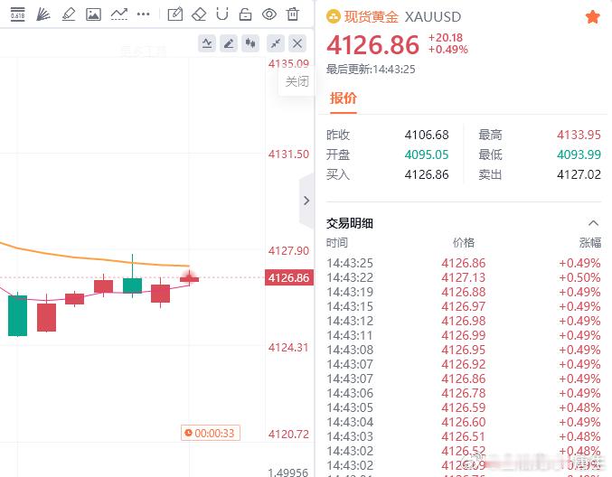
Task: Select the 14:43:03 trade row
Action: 464,436
